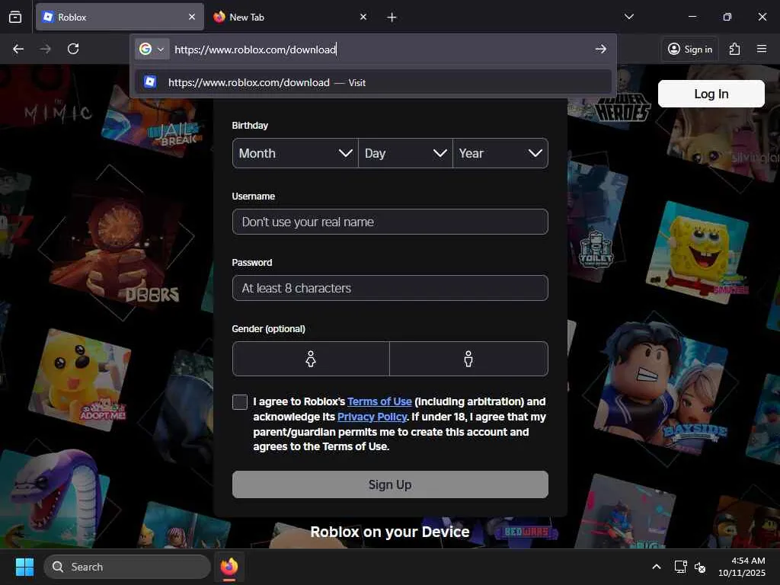Click the Sign Up button

click(x=390, y=484)
